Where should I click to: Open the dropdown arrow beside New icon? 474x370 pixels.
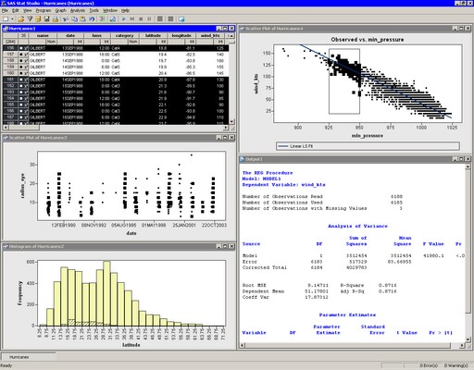click(12, 19)
